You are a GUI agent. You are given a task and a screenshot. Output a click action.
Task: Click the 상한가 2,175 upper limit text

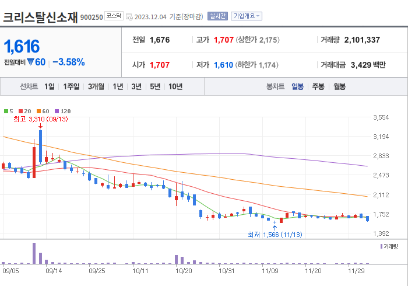[258, 40]
